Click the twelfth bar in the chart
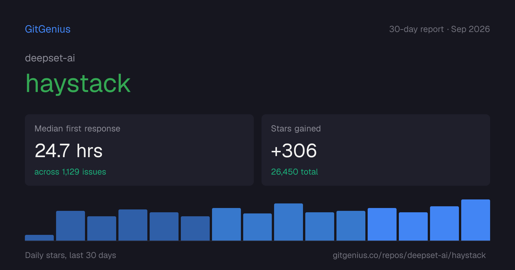The image size is (515, 270). (382, 224)
